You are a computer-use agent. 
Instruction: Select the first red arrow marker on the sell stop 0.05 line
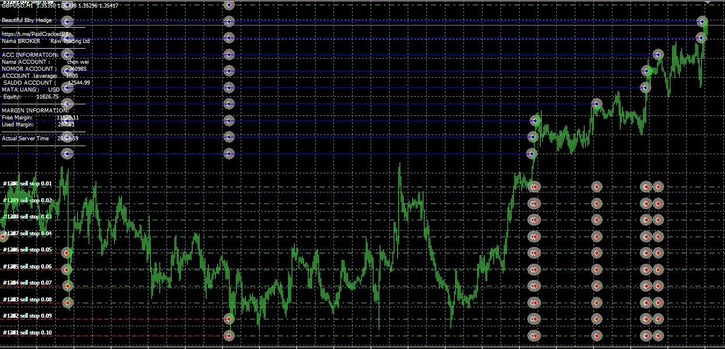click(67, 253)
